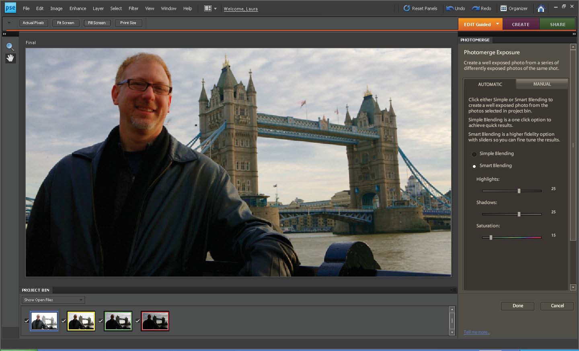The height and width of the screenshot is (351, 579).
Task: Click the pse application logo
Action: coord(10,8)
